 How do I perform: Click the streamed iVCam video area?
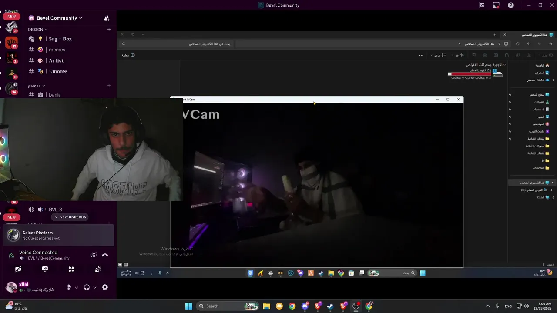click(317, 185)
